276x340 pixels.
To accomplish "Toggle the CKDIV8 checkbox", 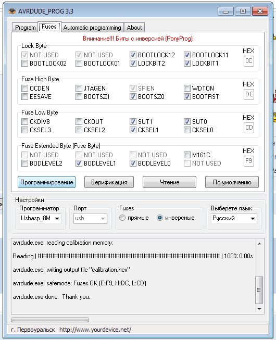I will pyautogui.click(x=24, y=121).
